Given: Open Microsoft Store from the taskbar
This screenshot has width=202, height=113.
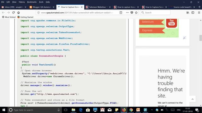Looking at the screenshot, I should point(88,110).
